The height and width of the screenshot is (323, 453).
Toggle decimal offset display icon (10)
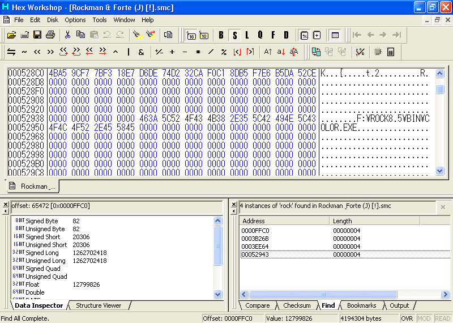[x=204, y=35]
